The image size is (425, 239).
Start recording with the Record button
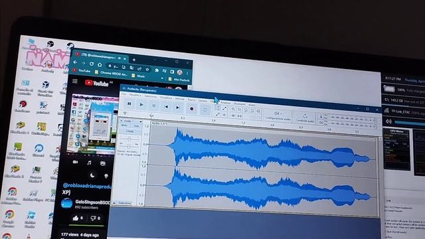[192, 108]
